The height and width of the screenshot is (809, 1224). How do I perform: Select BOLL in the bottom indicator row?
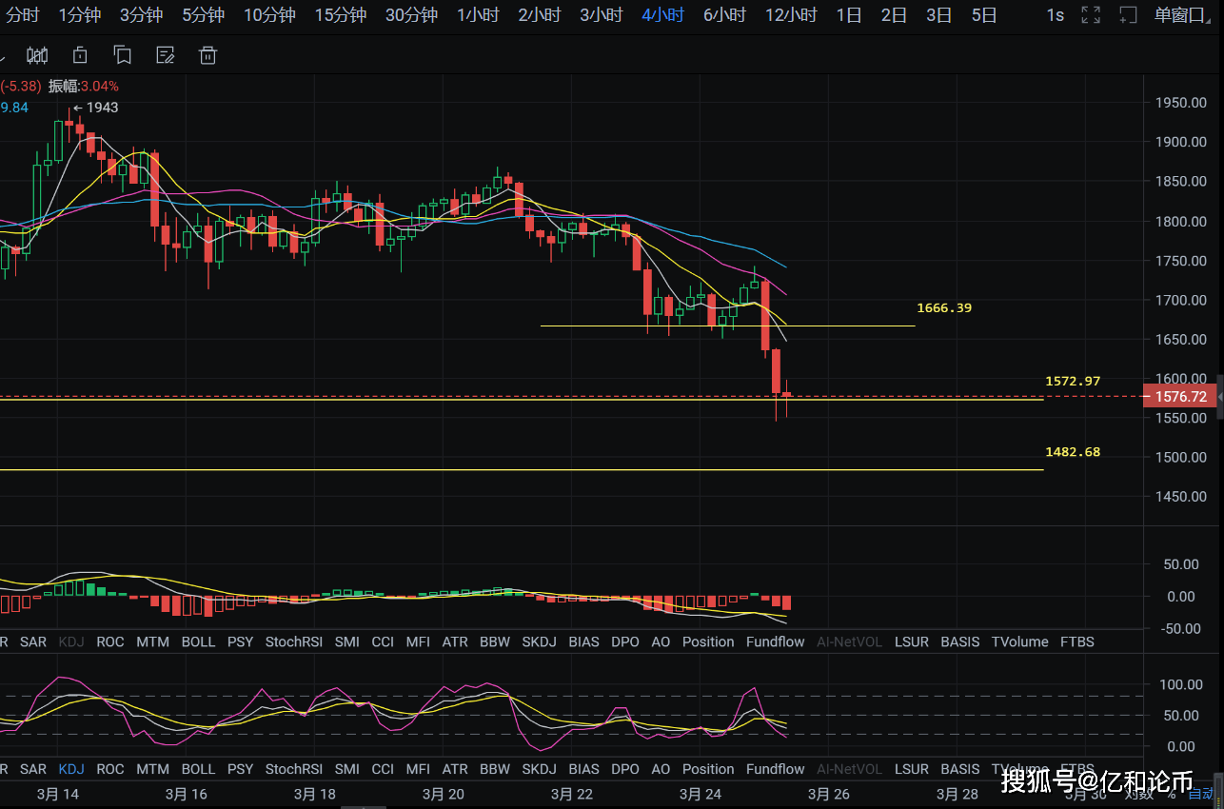(x=198, y=769)
